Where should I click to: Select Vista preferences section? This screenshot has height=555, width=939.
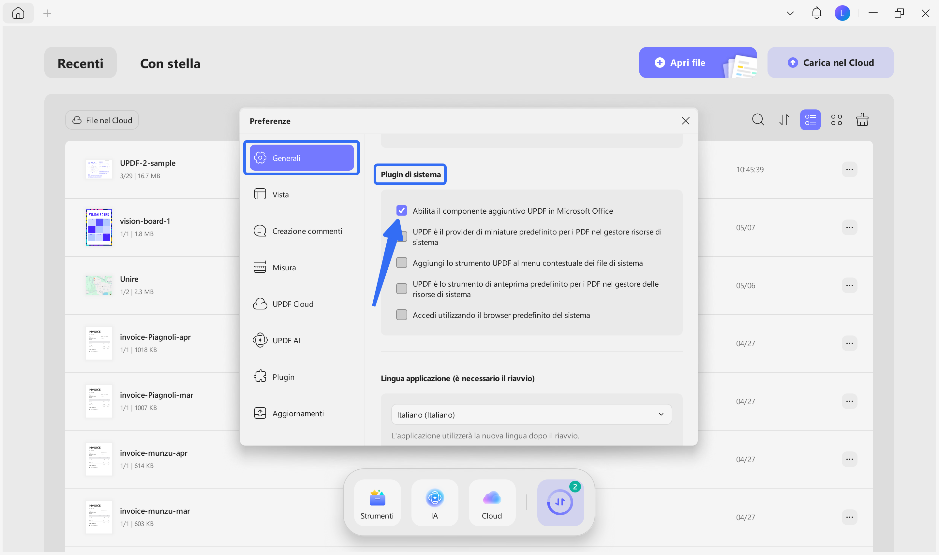(x=302, y=194)
